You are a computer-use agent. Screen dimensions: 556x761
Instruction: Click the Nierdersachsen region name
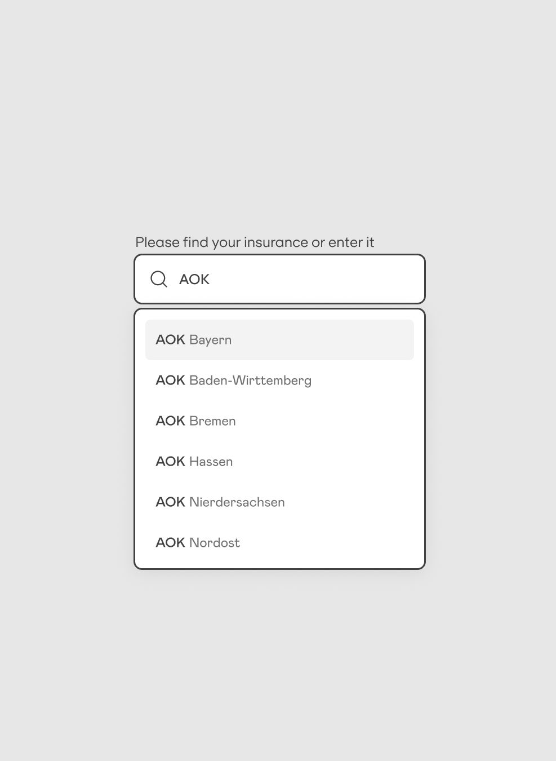(237, 502)
